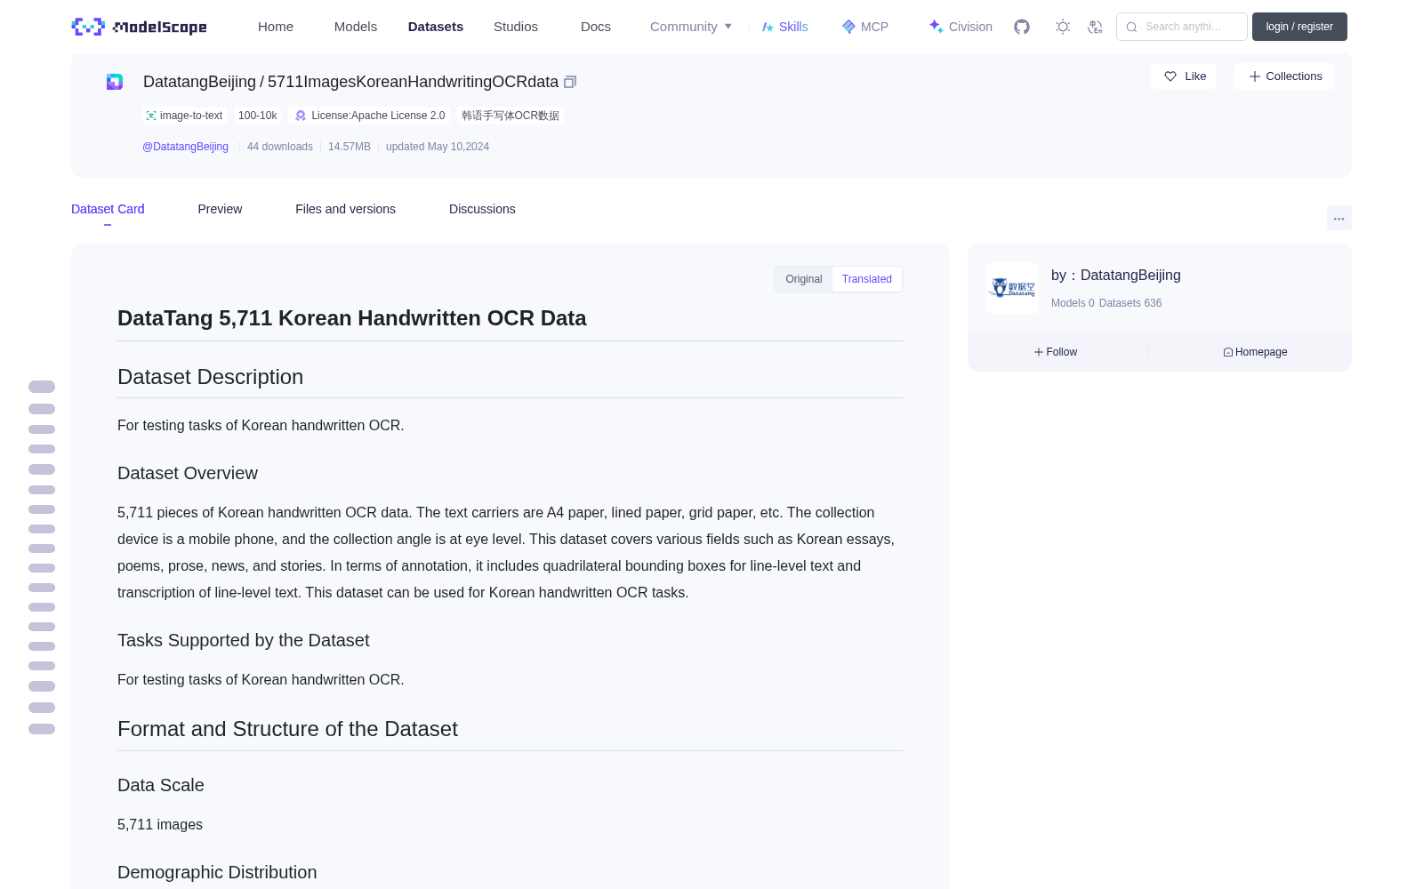Viewport: 1423px width, 889px height.
Task: Click by: DatatangBeijing in sidebar card
Action: (x=1116, y=276)
